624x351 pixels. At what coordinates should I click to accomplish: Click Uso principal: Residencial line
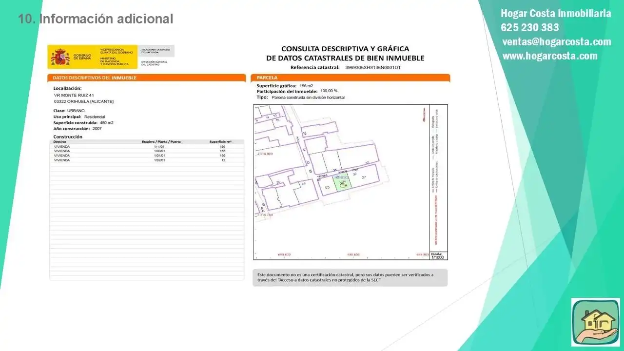pos(79,117)
